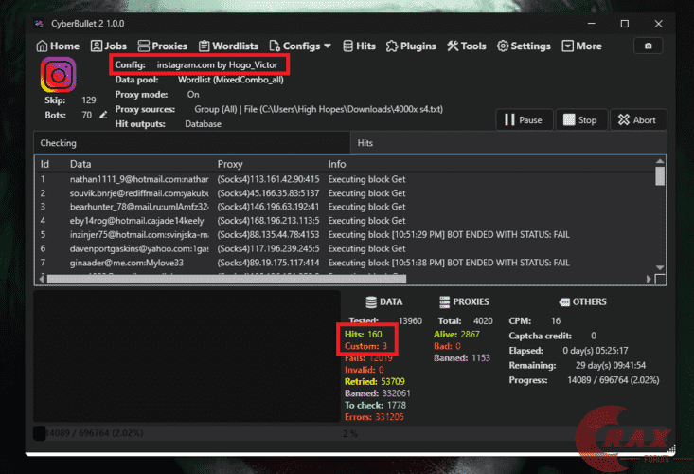Click the Hit outputs 'Database' value

pos(204,124)
